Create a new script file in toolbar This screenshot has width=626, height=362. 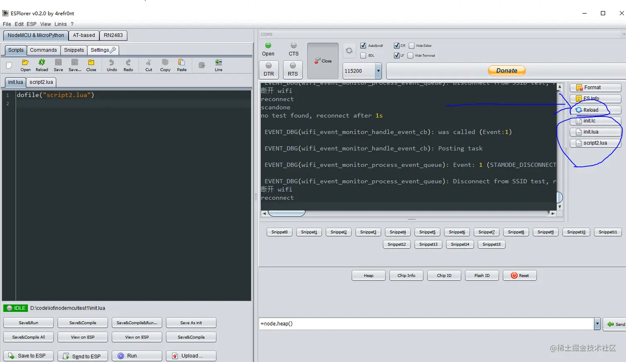click(9, 65)
